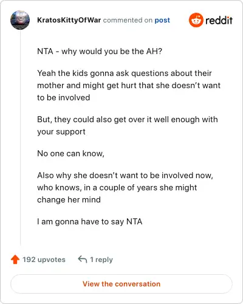Click the "No one can know," line
The image size is (243, 304).
(70, 153)
